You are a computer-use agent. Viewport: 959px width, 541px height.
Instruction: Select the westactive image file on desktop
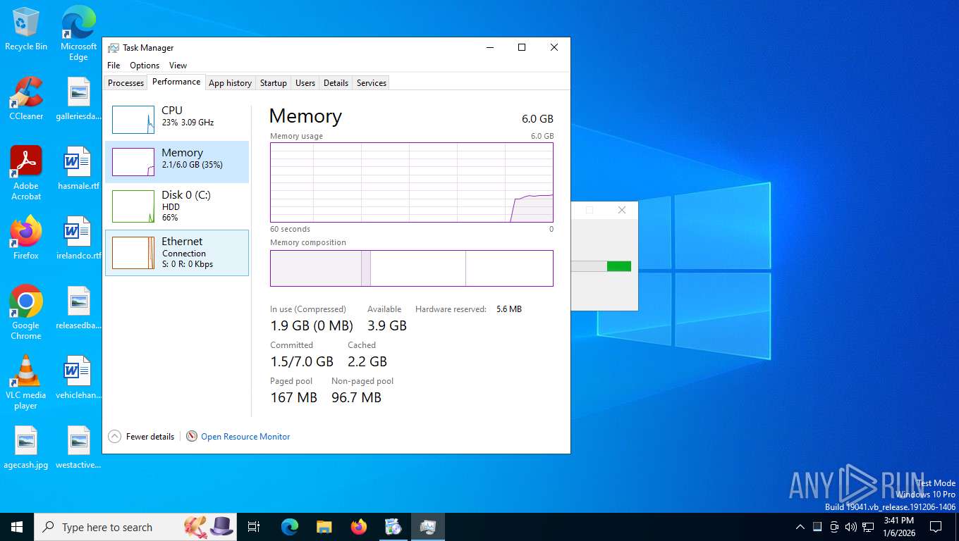78,448
